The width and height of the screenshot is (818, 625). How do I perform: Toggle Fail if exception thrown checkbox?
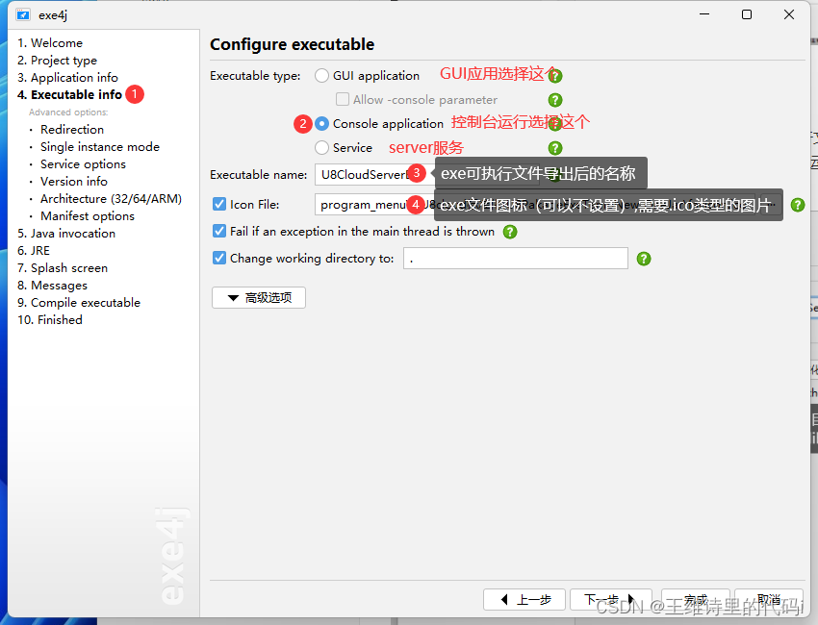coord(219,231)
